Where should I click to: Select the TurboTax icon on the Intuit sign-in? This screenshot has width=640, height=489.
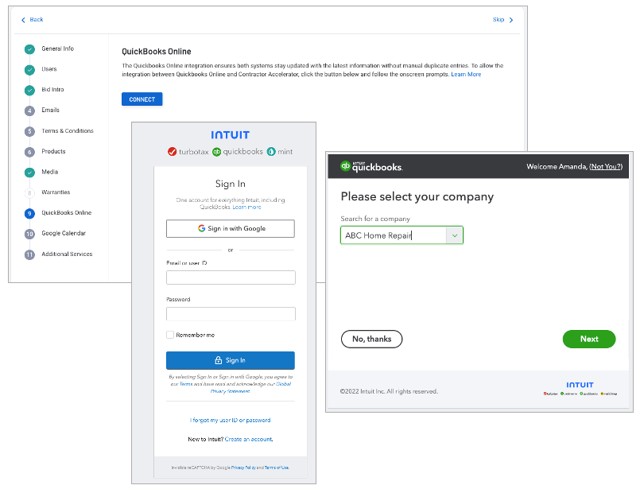(x=172, y=150)
